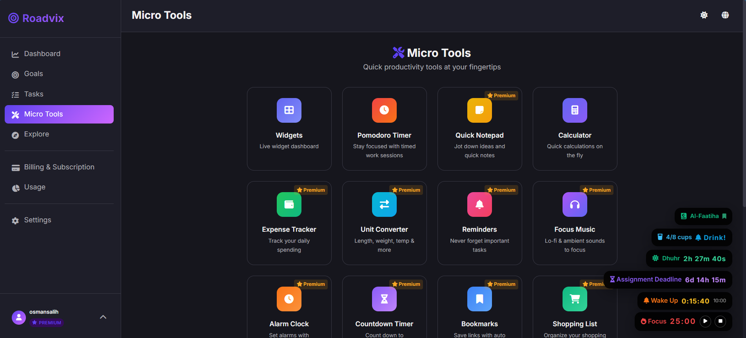The image size is (746, 338).
Task: Click the Wake Up countdown 0:15:40
Action: point(695,301)
